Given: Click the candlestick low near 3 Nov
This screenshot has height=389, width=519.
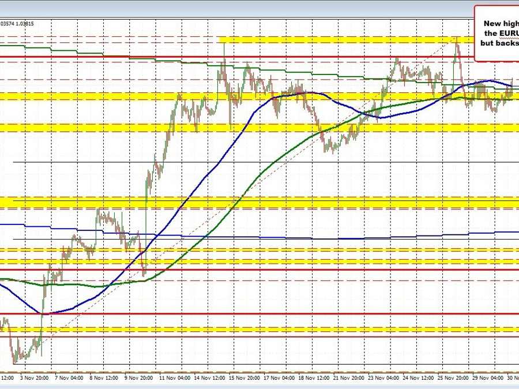Looking at the screenshot, I should [14, 362].
